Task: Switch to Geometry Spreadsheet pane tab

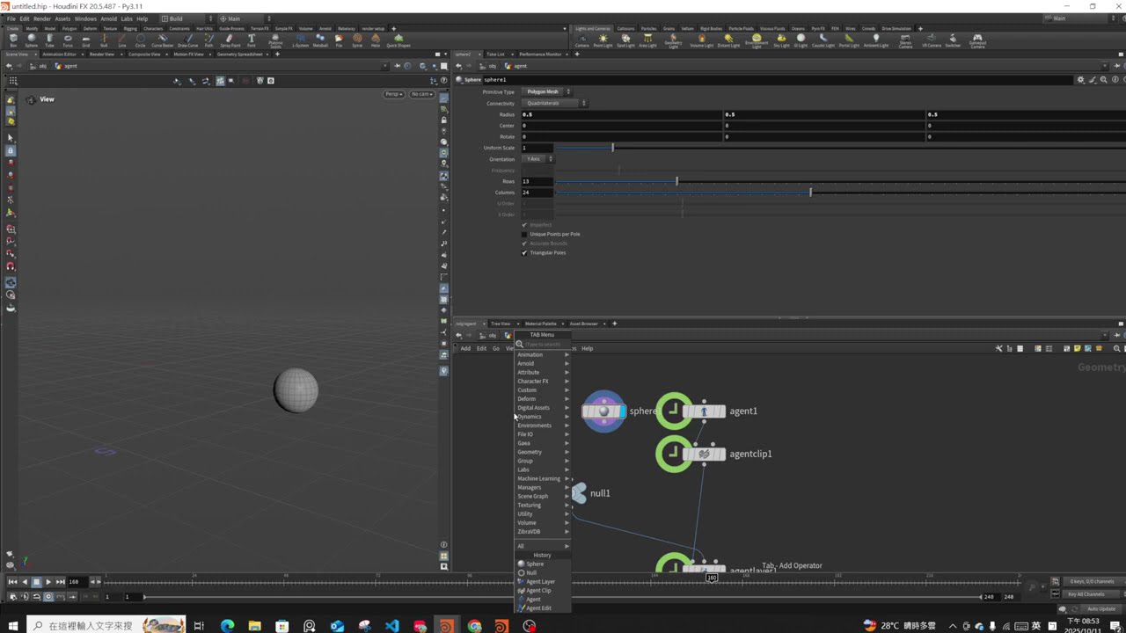Action: 240,55
